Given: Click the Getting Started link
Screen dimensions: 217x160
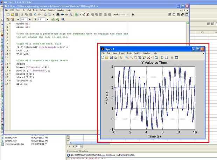Looking at the screenshot, I should pos(127,155).
